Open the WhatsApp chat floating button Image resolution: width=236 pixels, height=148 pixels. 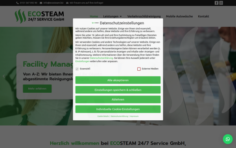pyautogui.click(x=228, y=139)
